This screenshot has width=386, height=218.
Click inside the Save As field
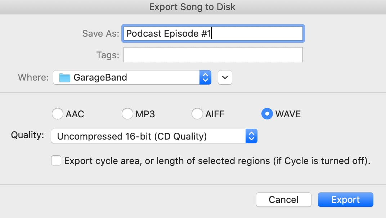pos(213,33)
